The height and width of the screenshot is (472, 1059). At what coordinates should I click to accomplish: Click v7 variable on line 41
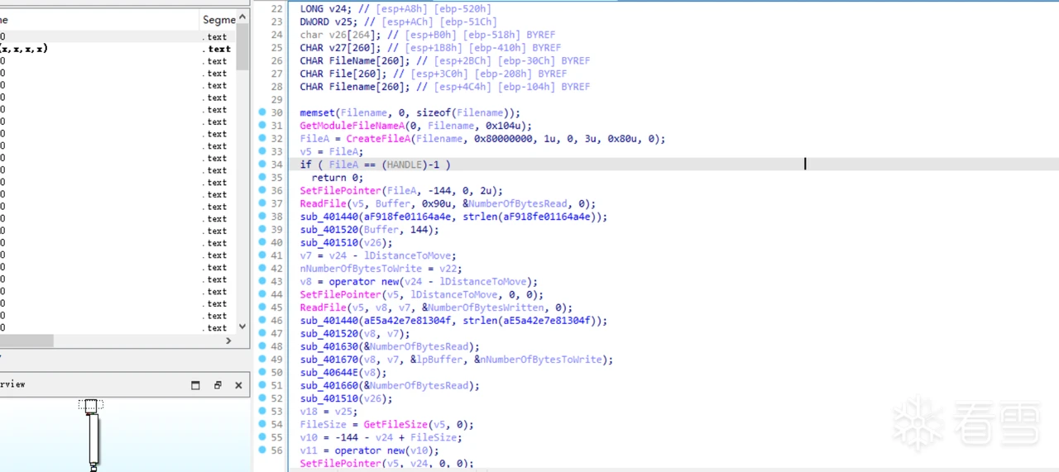coord(306,256)
